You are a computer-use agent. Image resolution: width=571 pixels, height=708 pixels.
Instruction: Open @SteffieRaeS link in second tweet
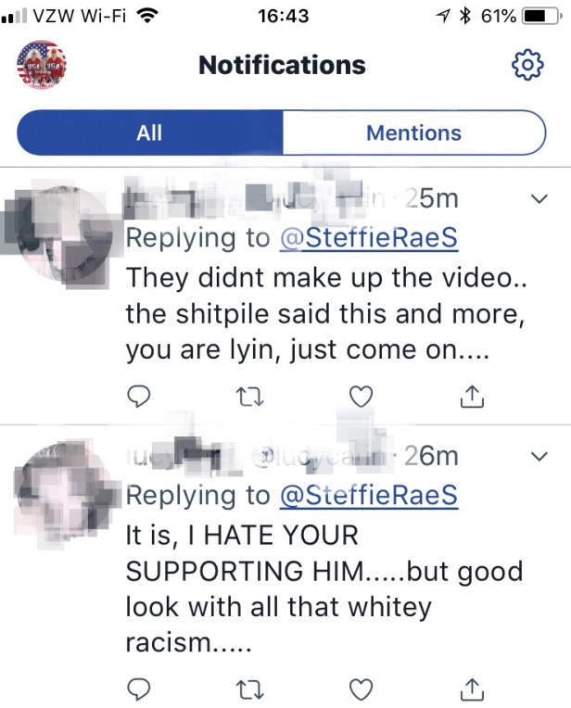click(x=369, y=496)
